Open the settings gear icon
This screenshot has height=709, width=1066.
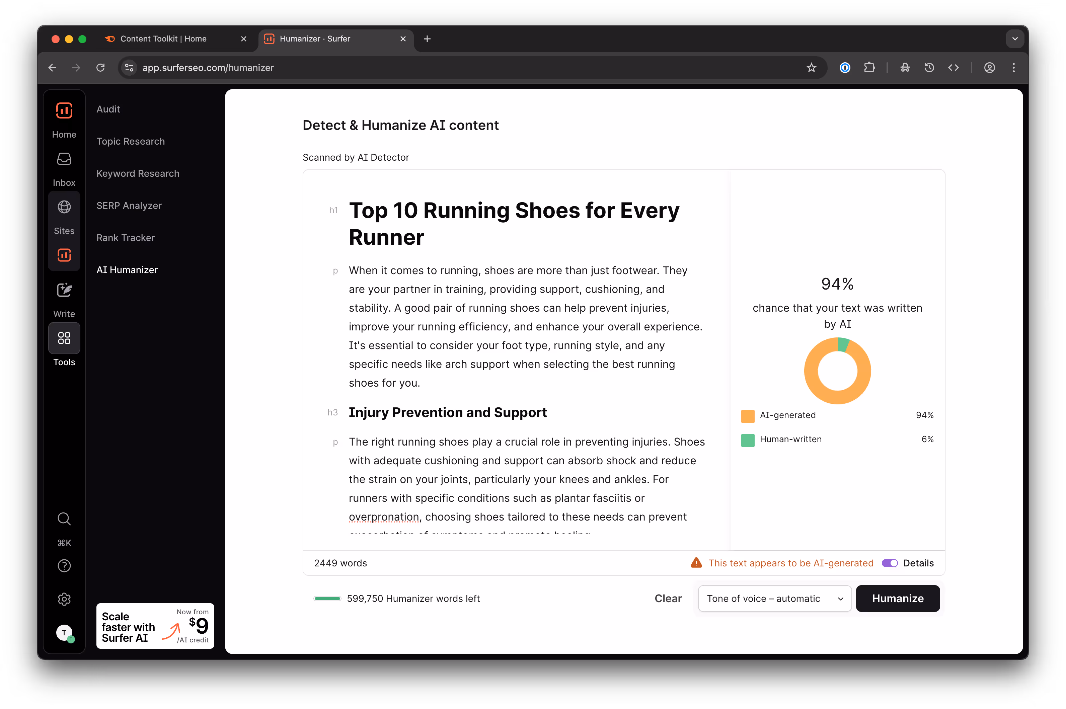[64, 599]
